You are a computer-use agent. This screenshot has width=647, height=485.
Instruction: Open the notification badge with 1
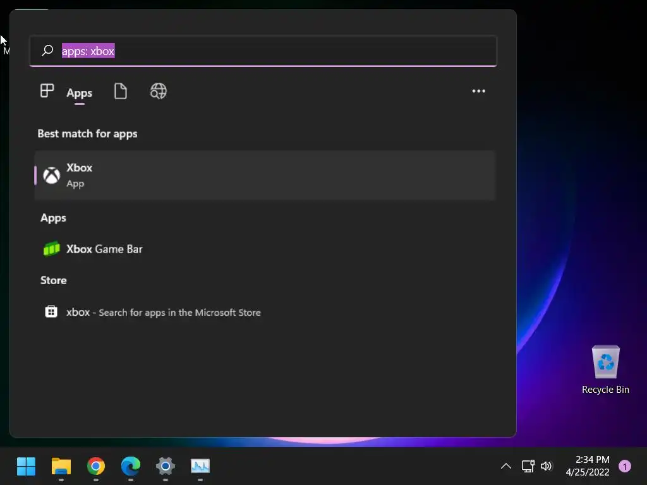click(625, 466)
